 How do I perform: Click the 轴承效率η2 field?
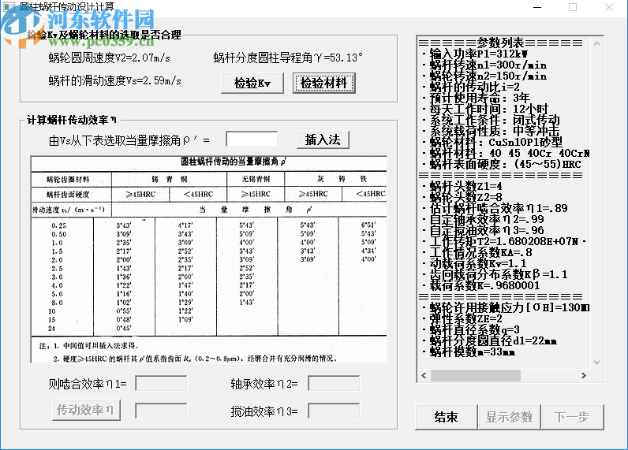334,383
